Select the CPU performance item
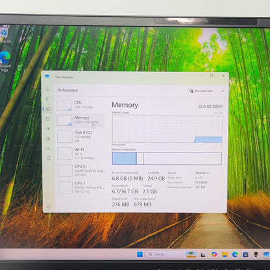The height and width of the screenshot is (270, 270). 80,105
